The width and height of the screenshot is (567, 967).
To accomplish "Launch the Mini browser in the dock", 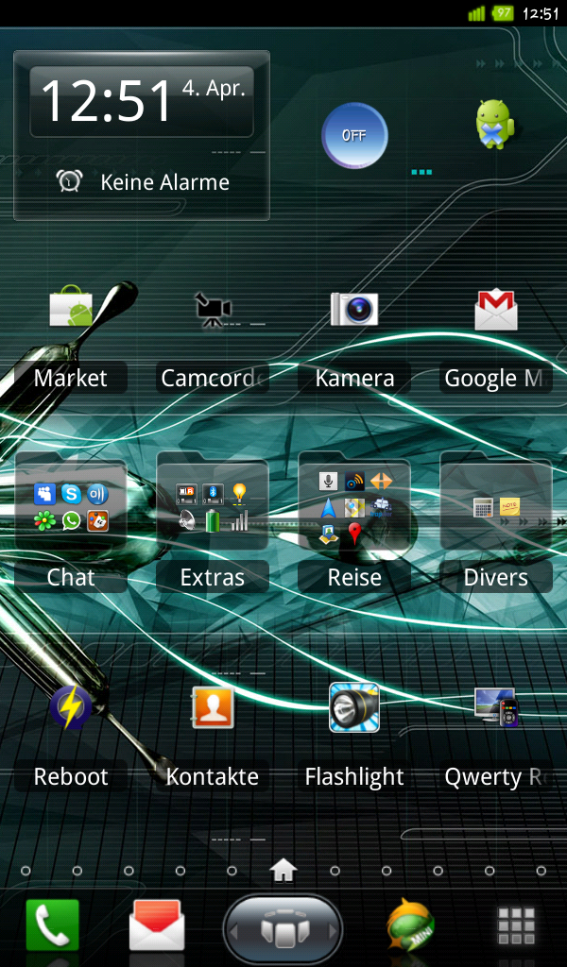I will [x=410, y=926].
